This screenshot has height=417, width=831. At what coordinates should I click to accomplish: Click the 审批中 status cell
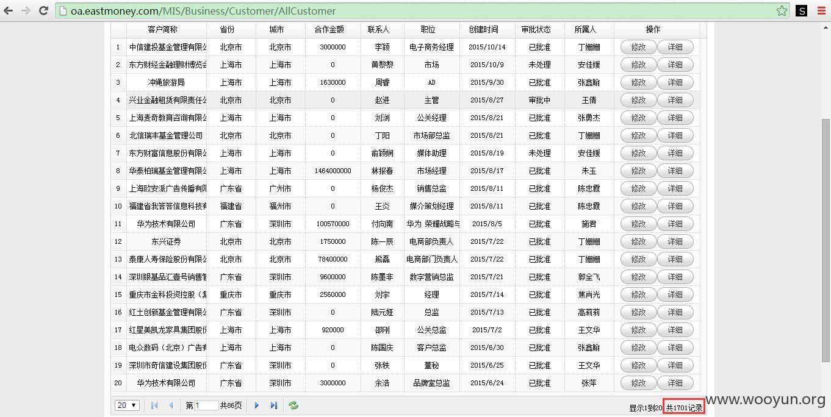[x=539, y=100]
